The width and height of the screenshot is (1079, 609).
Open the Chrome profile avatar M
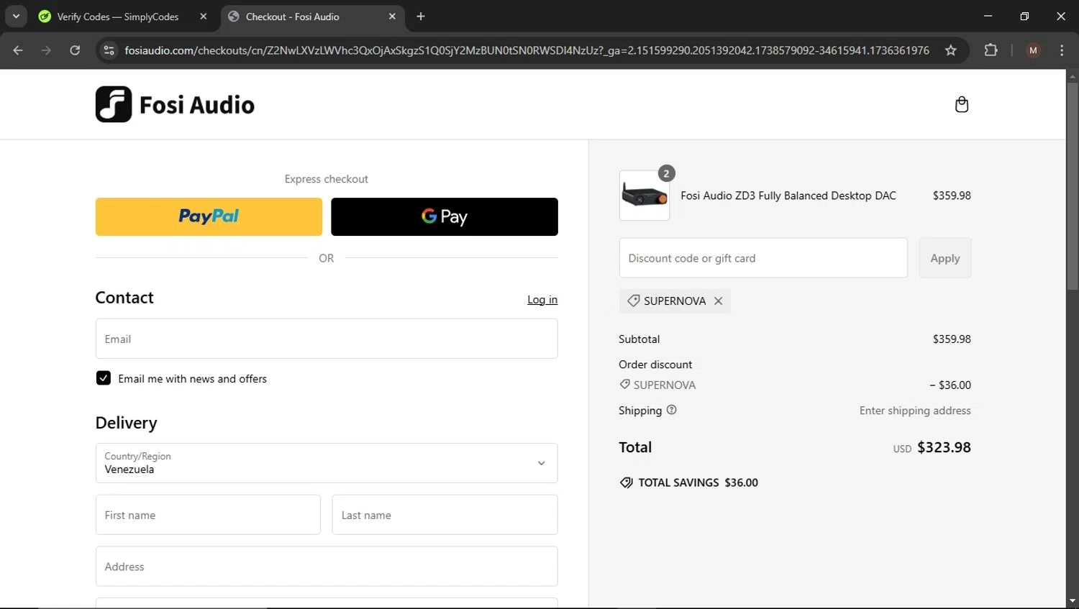point(1033,50)
